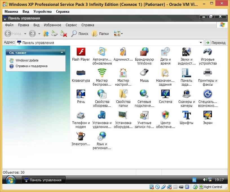
Task: Click the clock showing 19:17
Action: point(219,180)
